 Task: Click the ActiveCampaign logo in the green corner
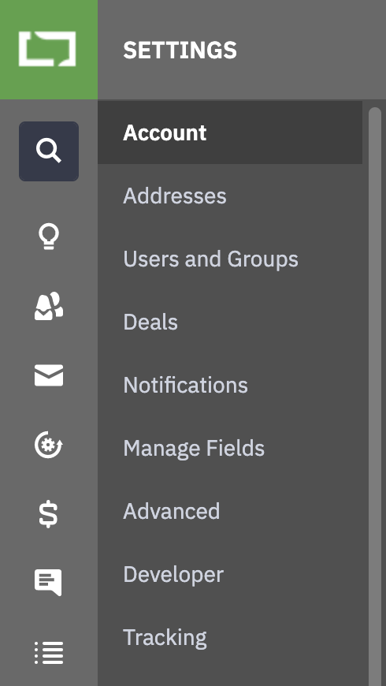47,49
